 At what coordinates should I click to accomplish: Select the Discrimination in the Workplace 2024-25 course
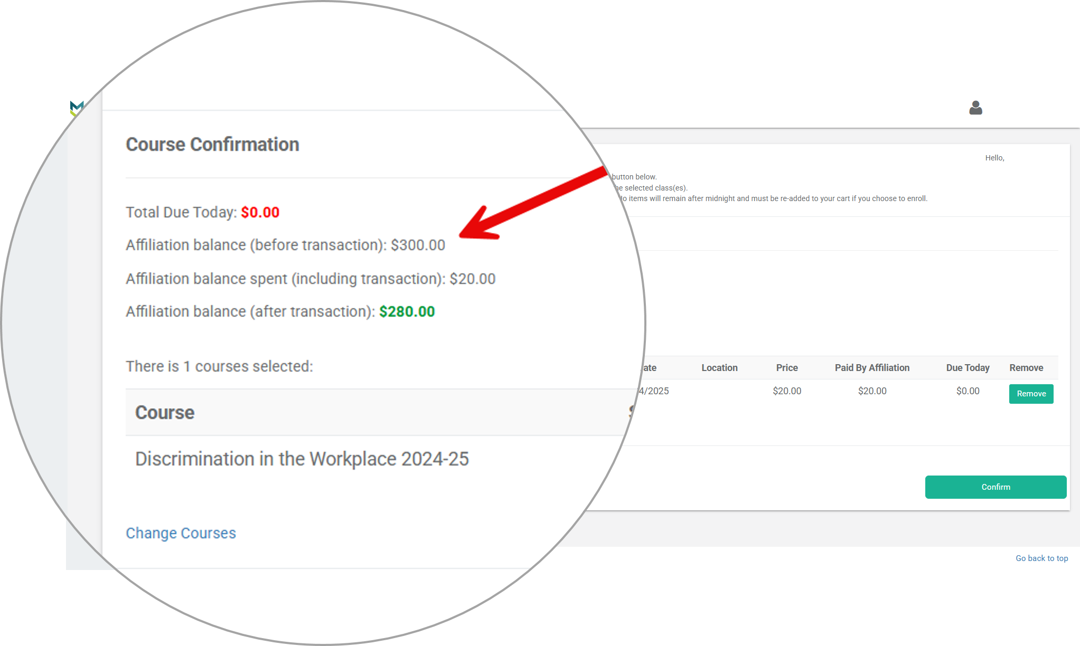point(302,459)
